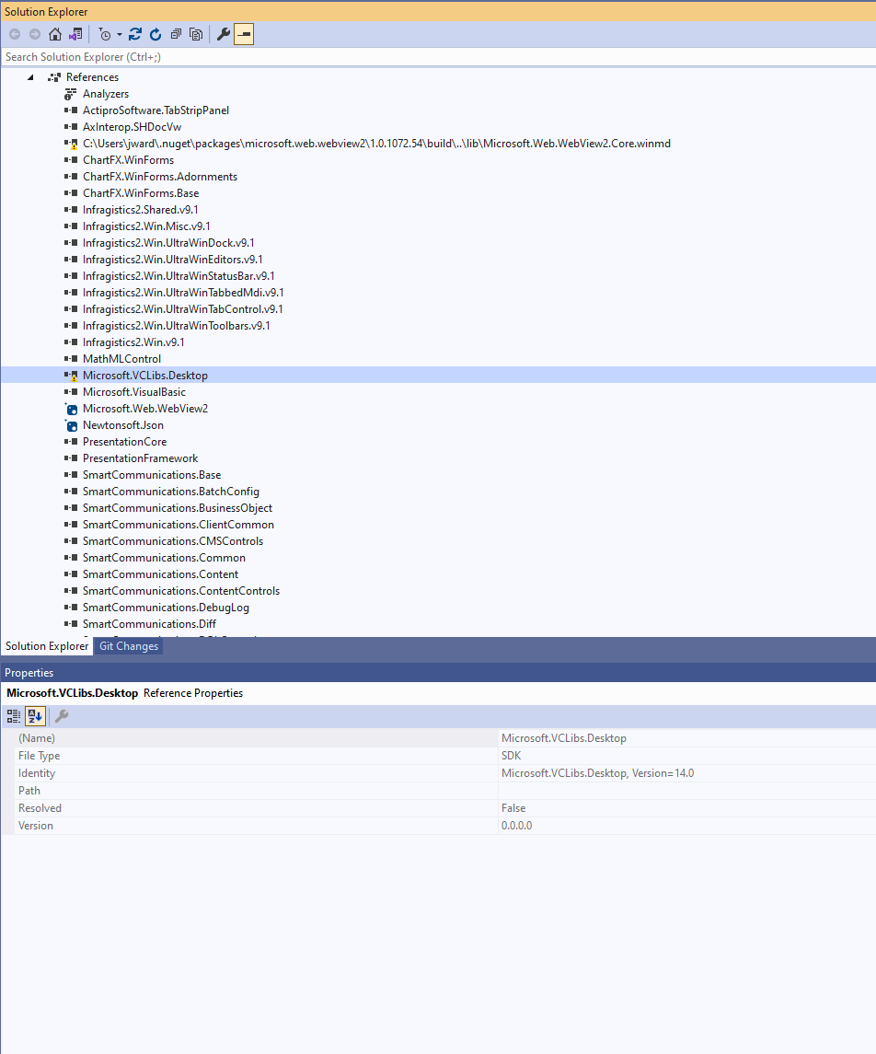Collapse the References node
Screen dimensions: 876x1054
click(x=29, y=76)
